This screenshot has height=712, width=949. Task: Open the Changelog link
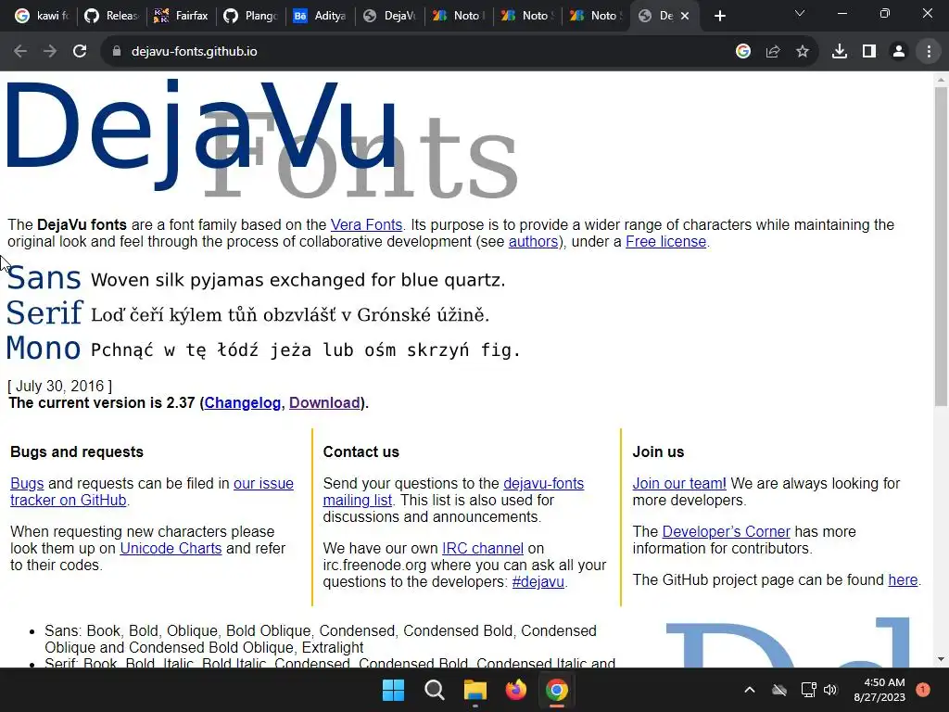[243, 402]
